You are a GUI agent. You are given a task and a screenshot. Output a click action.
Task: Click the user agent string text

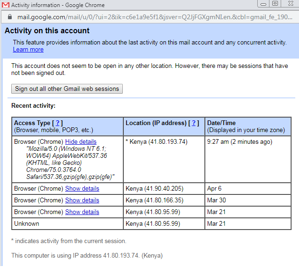tap(70, 163)
